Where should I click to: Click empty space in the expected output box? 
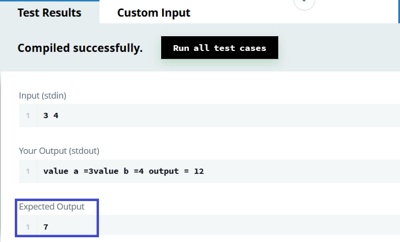237,227
